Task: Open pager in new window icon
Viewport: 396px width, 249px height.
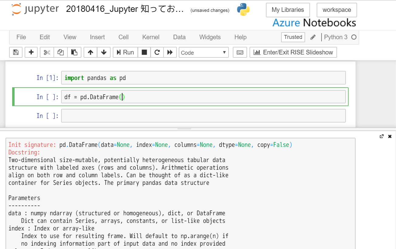Action: (x=382, y=136)
